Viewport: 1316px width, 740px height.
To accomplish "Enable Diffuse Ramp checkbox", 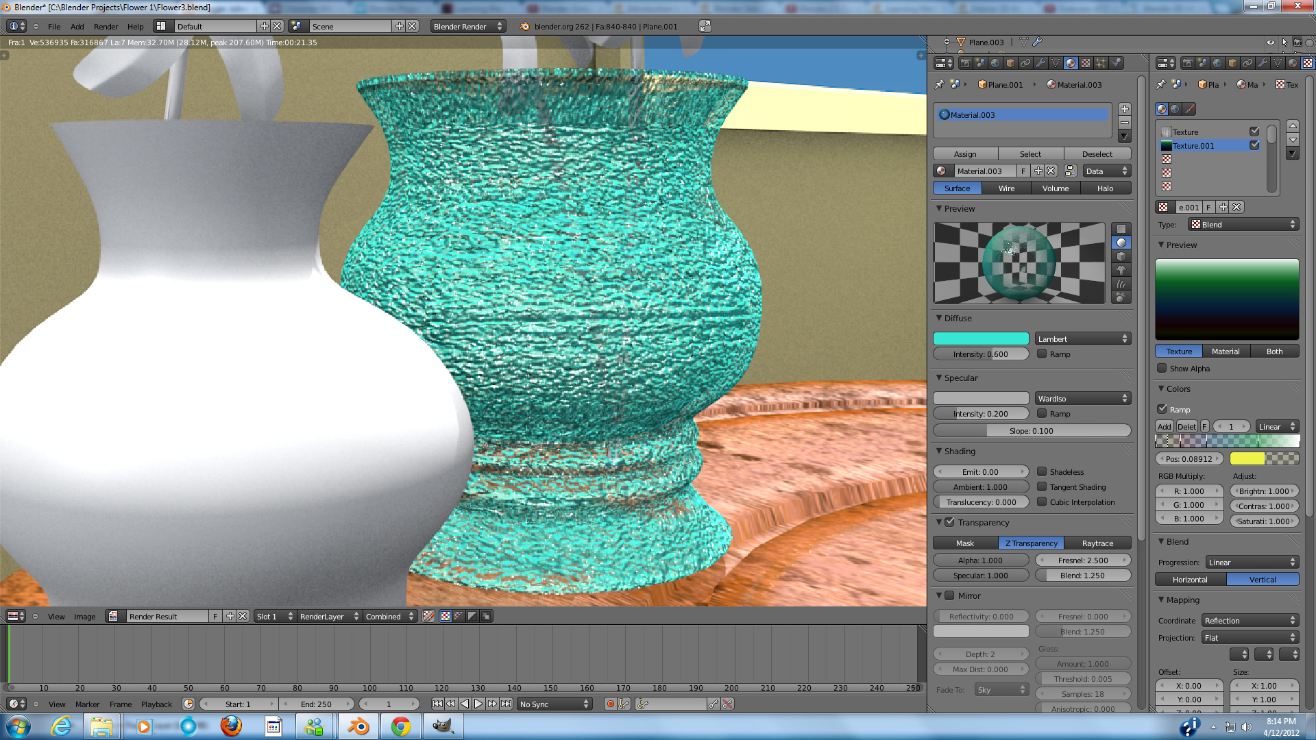I will (1042, 354).
